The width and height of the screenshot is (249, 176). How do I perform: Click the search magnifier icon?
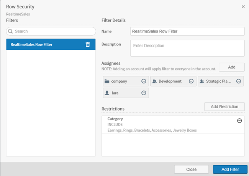(11, 31)
